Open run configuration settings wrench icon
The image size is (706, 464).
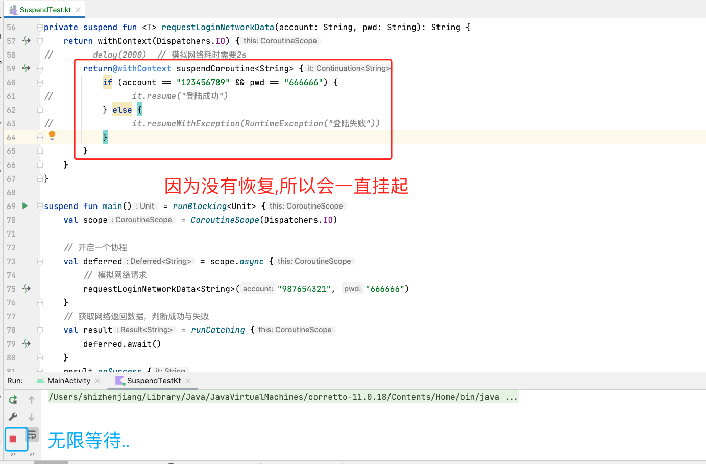(13, 417)
